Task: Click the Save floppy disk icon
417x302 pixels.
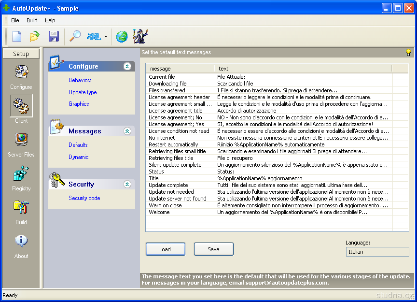Action: coord(54,36)
